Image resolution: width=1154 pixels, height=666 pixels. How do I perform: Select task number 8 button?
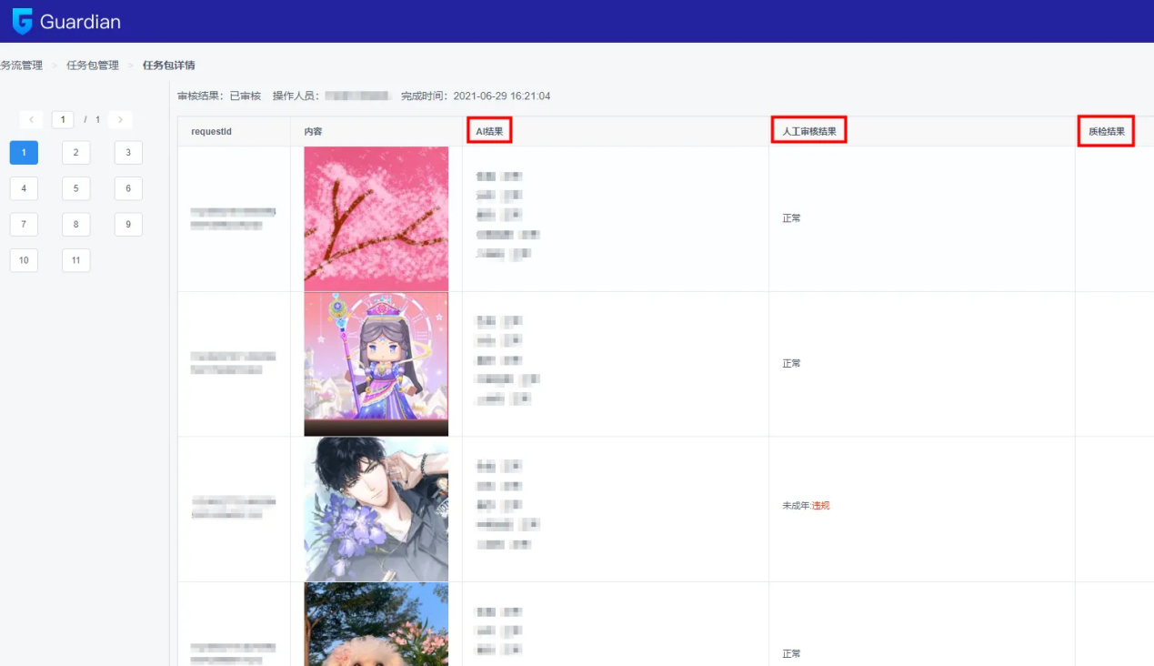point(76,225)
